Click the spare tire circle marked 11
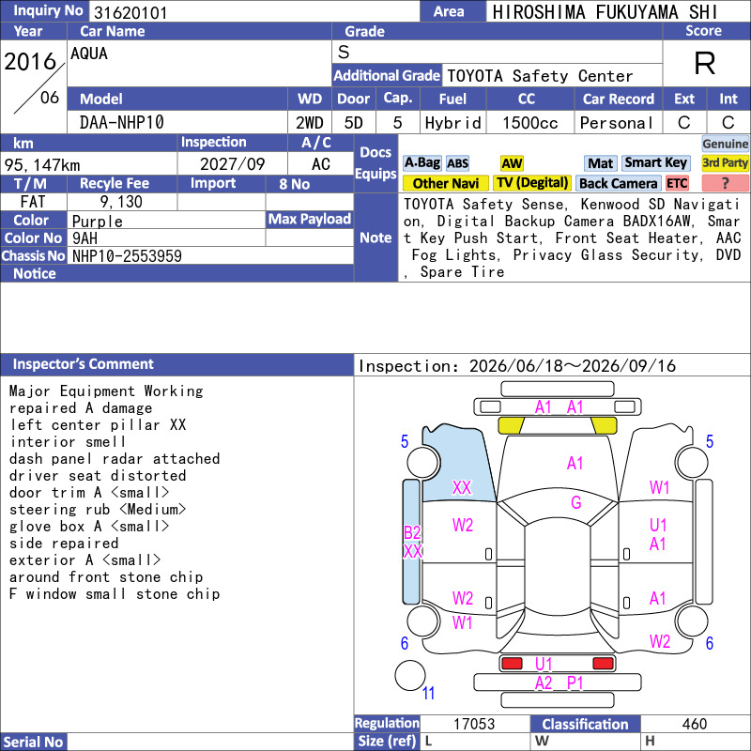The height and width of the screenshot is (751, 751). (x=410, y=675)
